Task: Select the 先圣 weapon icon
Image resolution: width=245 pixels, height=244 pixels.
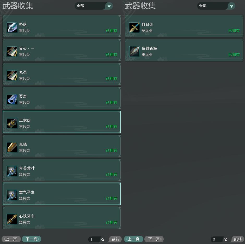Action: pyautogui.click(x=12, y=76)
